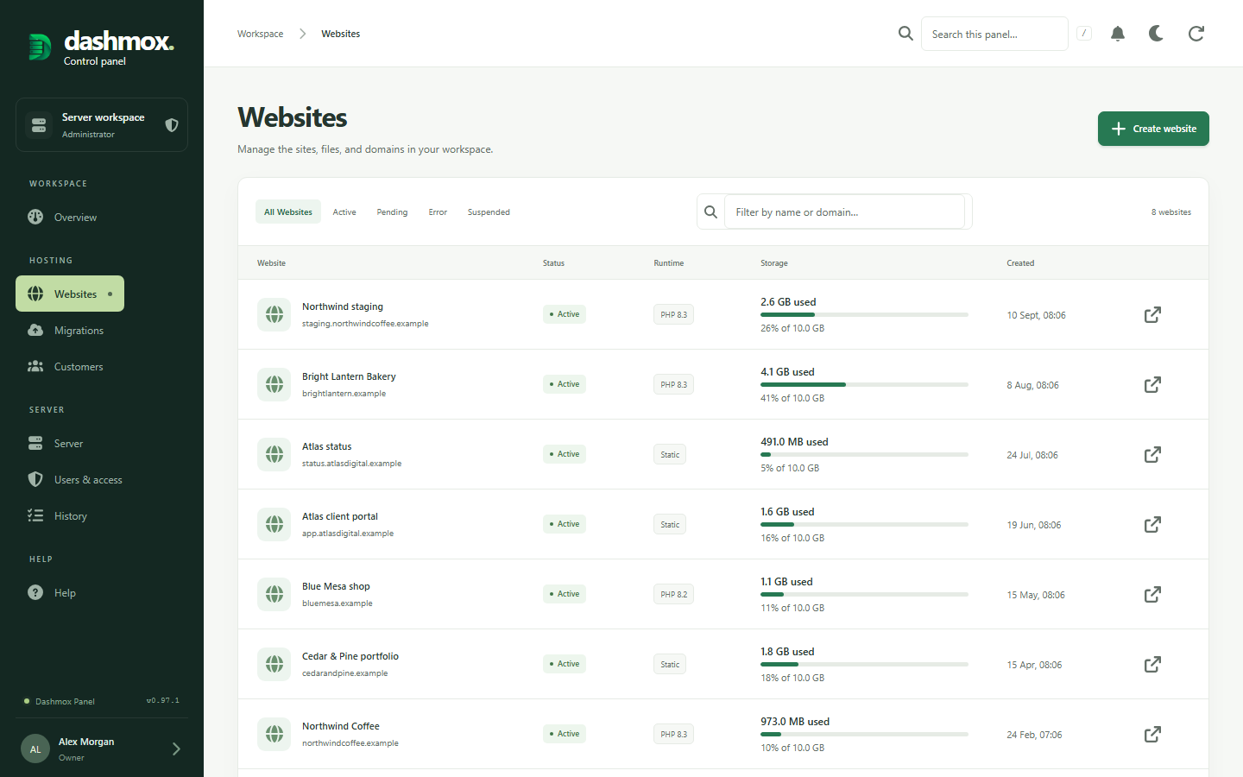Click globe icon of Atlas client portal row
This screenshot has width=1243, height=777.
coord(274,525)
